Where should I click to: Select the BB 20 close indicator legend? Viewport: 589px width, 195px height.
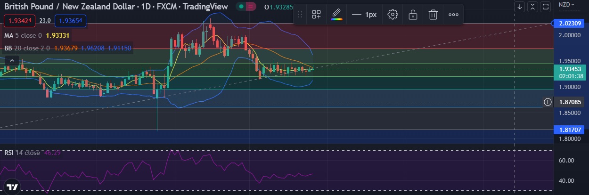[27, 48]
